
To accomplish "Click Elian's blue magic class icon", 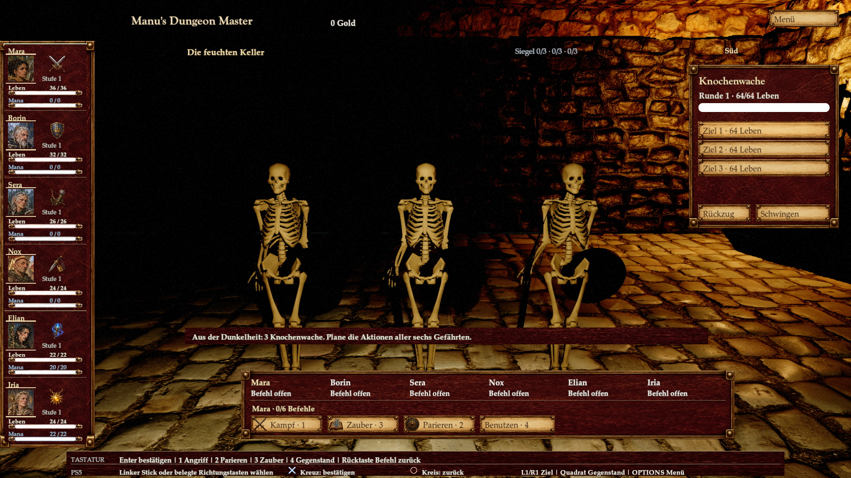I will [x=57, y=331].
